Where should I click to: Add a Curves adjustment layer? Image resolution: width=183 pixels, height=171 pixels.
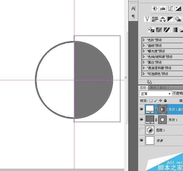(x=170, y=9)
